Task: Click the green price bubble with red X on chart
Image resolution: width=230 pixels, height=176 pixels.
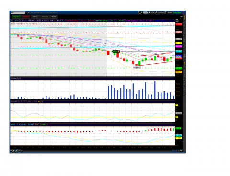Action: pos(116,51)
